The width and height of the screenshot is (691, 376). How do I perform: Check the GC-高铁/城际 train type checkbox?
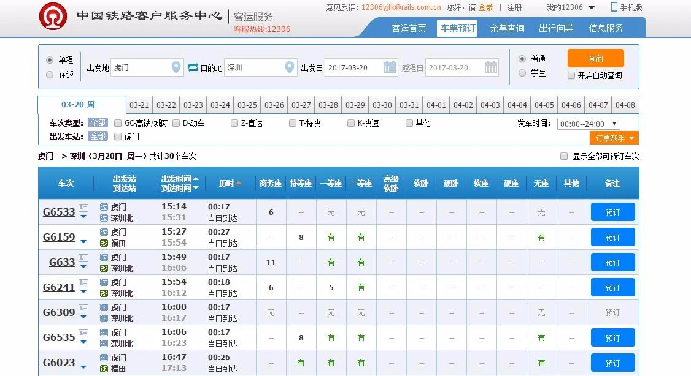point(117,122)
